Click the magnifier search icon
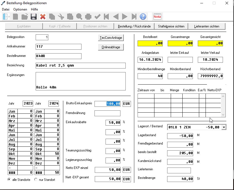 tap(79, 16)
